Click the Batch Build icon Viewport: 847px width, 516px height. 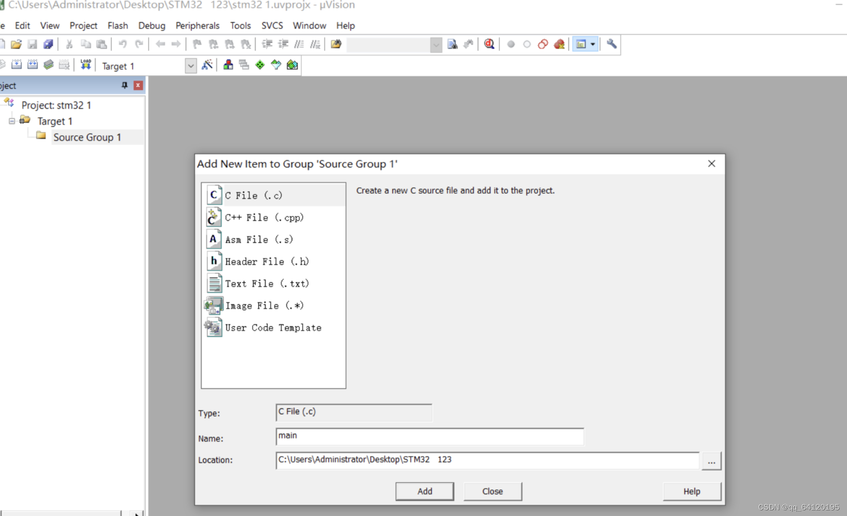click(49, 65)
